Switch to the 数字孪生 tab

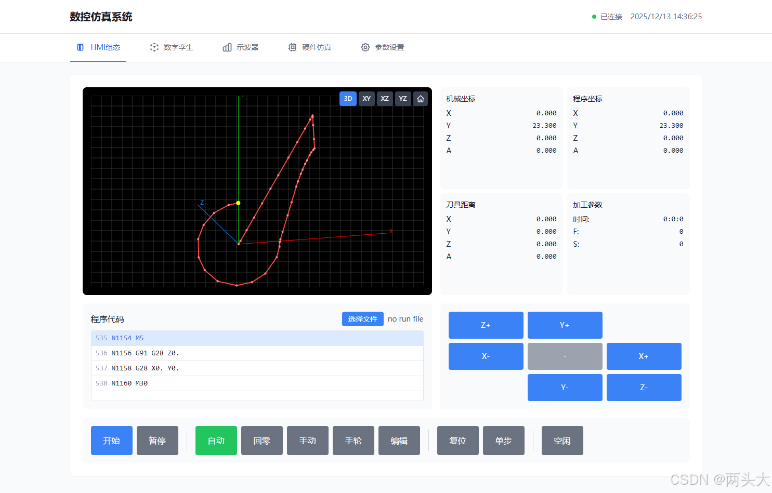172,47
